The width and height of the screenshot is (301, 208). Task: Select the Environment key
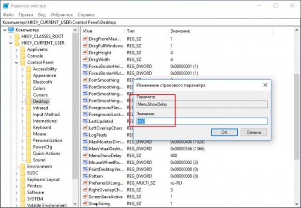coord(39,166)
